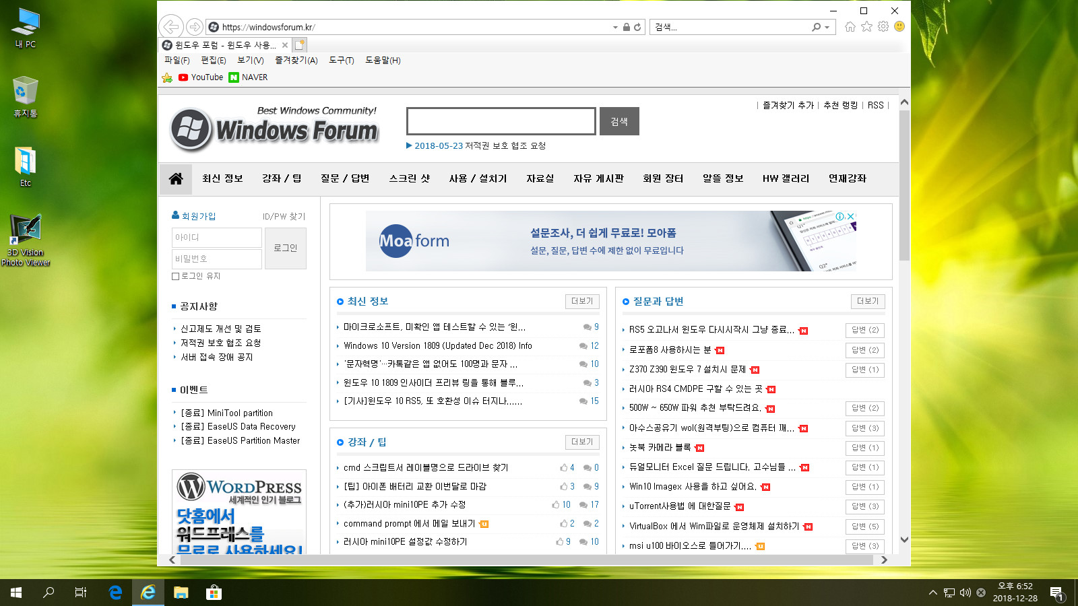Click the 로그인 button
This screenshot has width=1078, height=606.
[286, 248]
